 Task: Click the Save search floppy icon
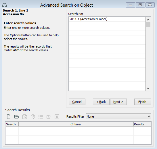pyautogui.click(x=25, y=117)
